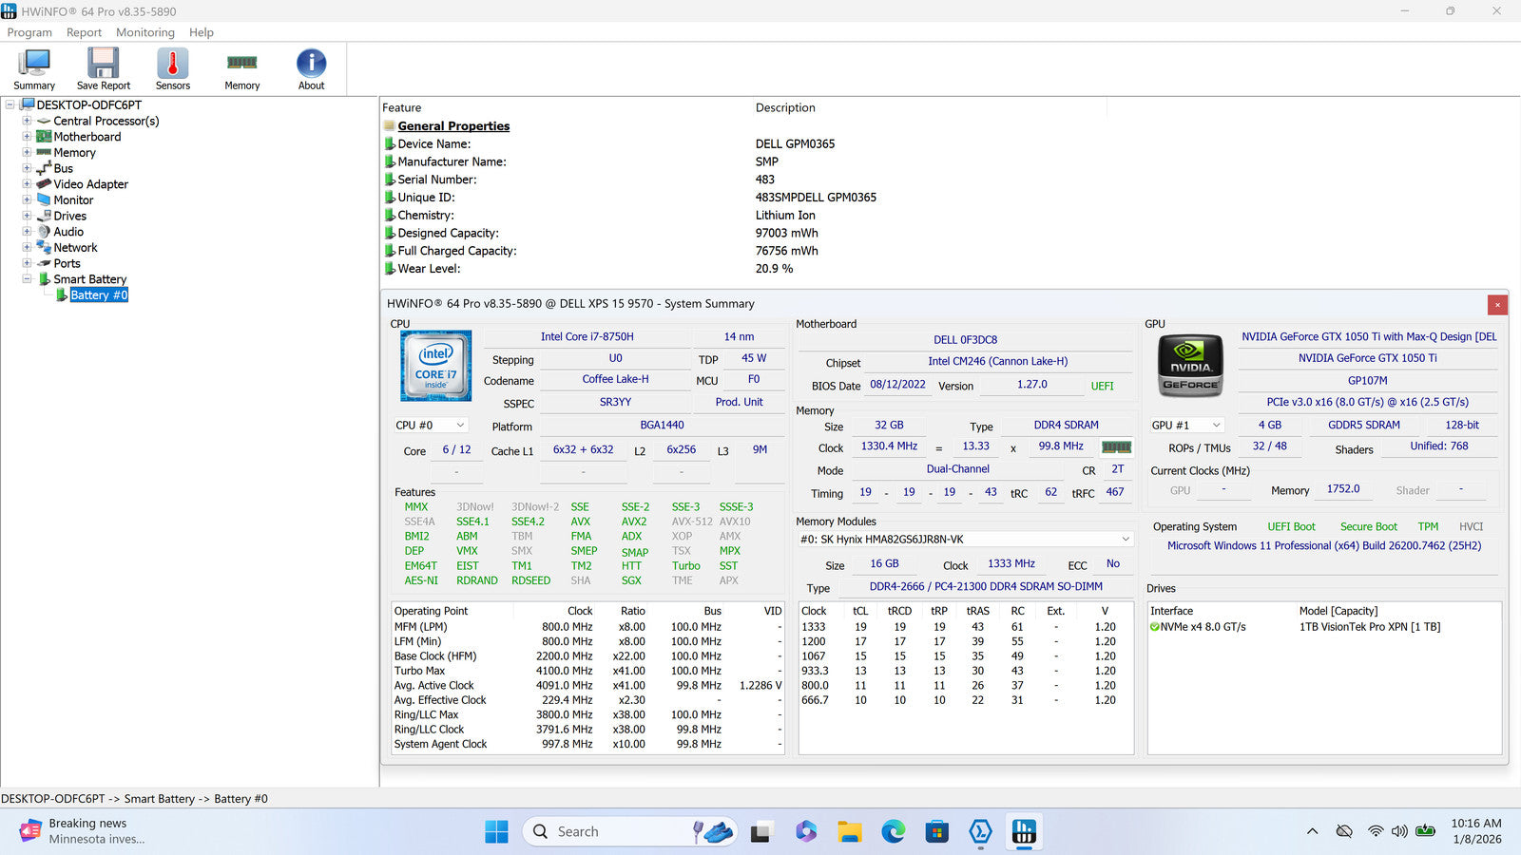The height and width of the screenshot is (855, 1521).
Task: Click the Intel Core i7 logo
Action: [435, 366]
